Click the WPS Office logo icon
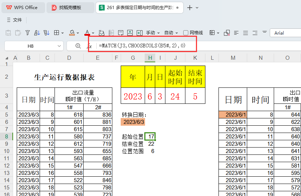The width and height of the screenshot is (301, 196). [9, 8]
